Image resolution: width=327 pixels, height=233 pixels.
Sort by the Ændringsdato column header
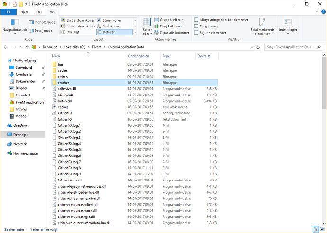(143, 56)
